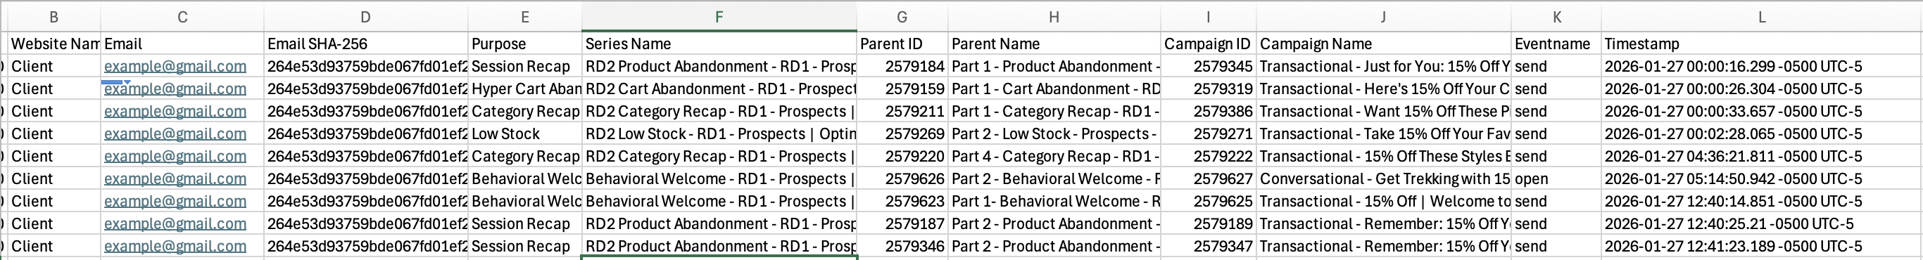Select Campaign ID cell 2579627
Viewport: 1923px width, 260px height.
[x=1209, y=178]
